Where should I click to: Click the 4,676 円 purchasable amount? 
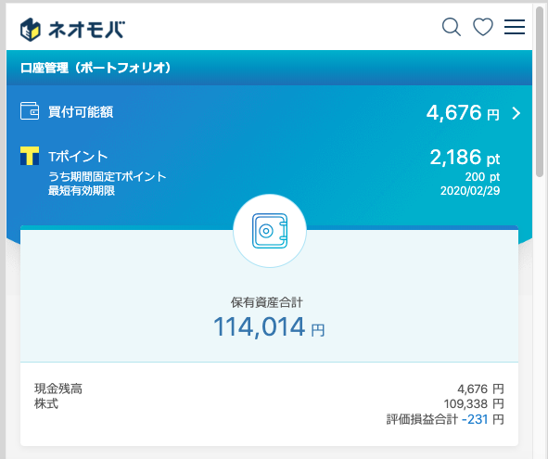click(463, 112)
